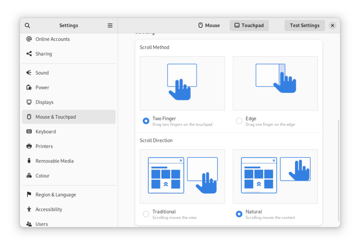Open the hamburger menu
This screenshot has height=249, width=360.
110,25
